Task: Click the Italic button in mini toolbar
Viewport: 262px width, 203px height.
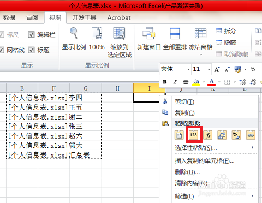Action: tap(175, 82)
